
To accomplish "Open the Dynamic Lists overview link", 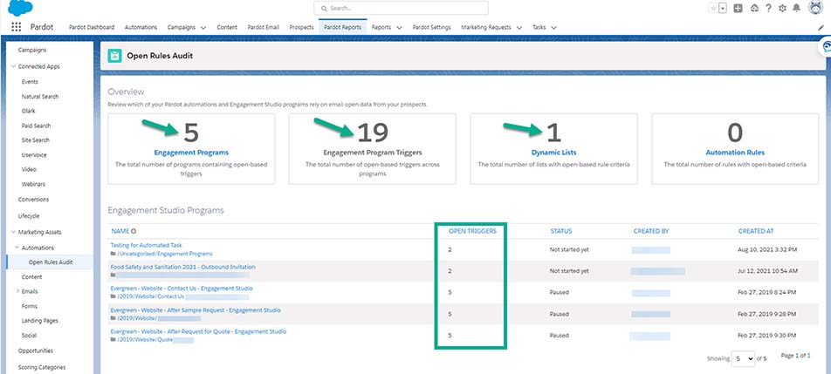I will 553,153.
